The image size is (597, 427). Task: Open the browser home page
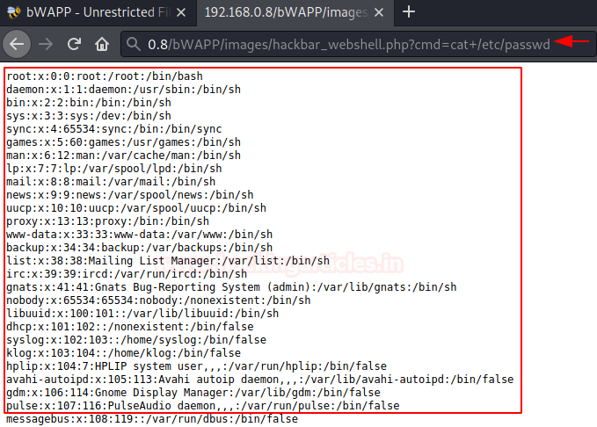click(x=102, y=44)
